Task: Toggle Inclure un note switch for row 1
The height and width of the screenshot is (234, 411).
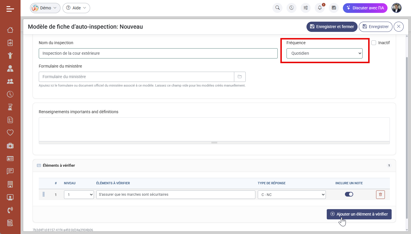Action: 349,194
